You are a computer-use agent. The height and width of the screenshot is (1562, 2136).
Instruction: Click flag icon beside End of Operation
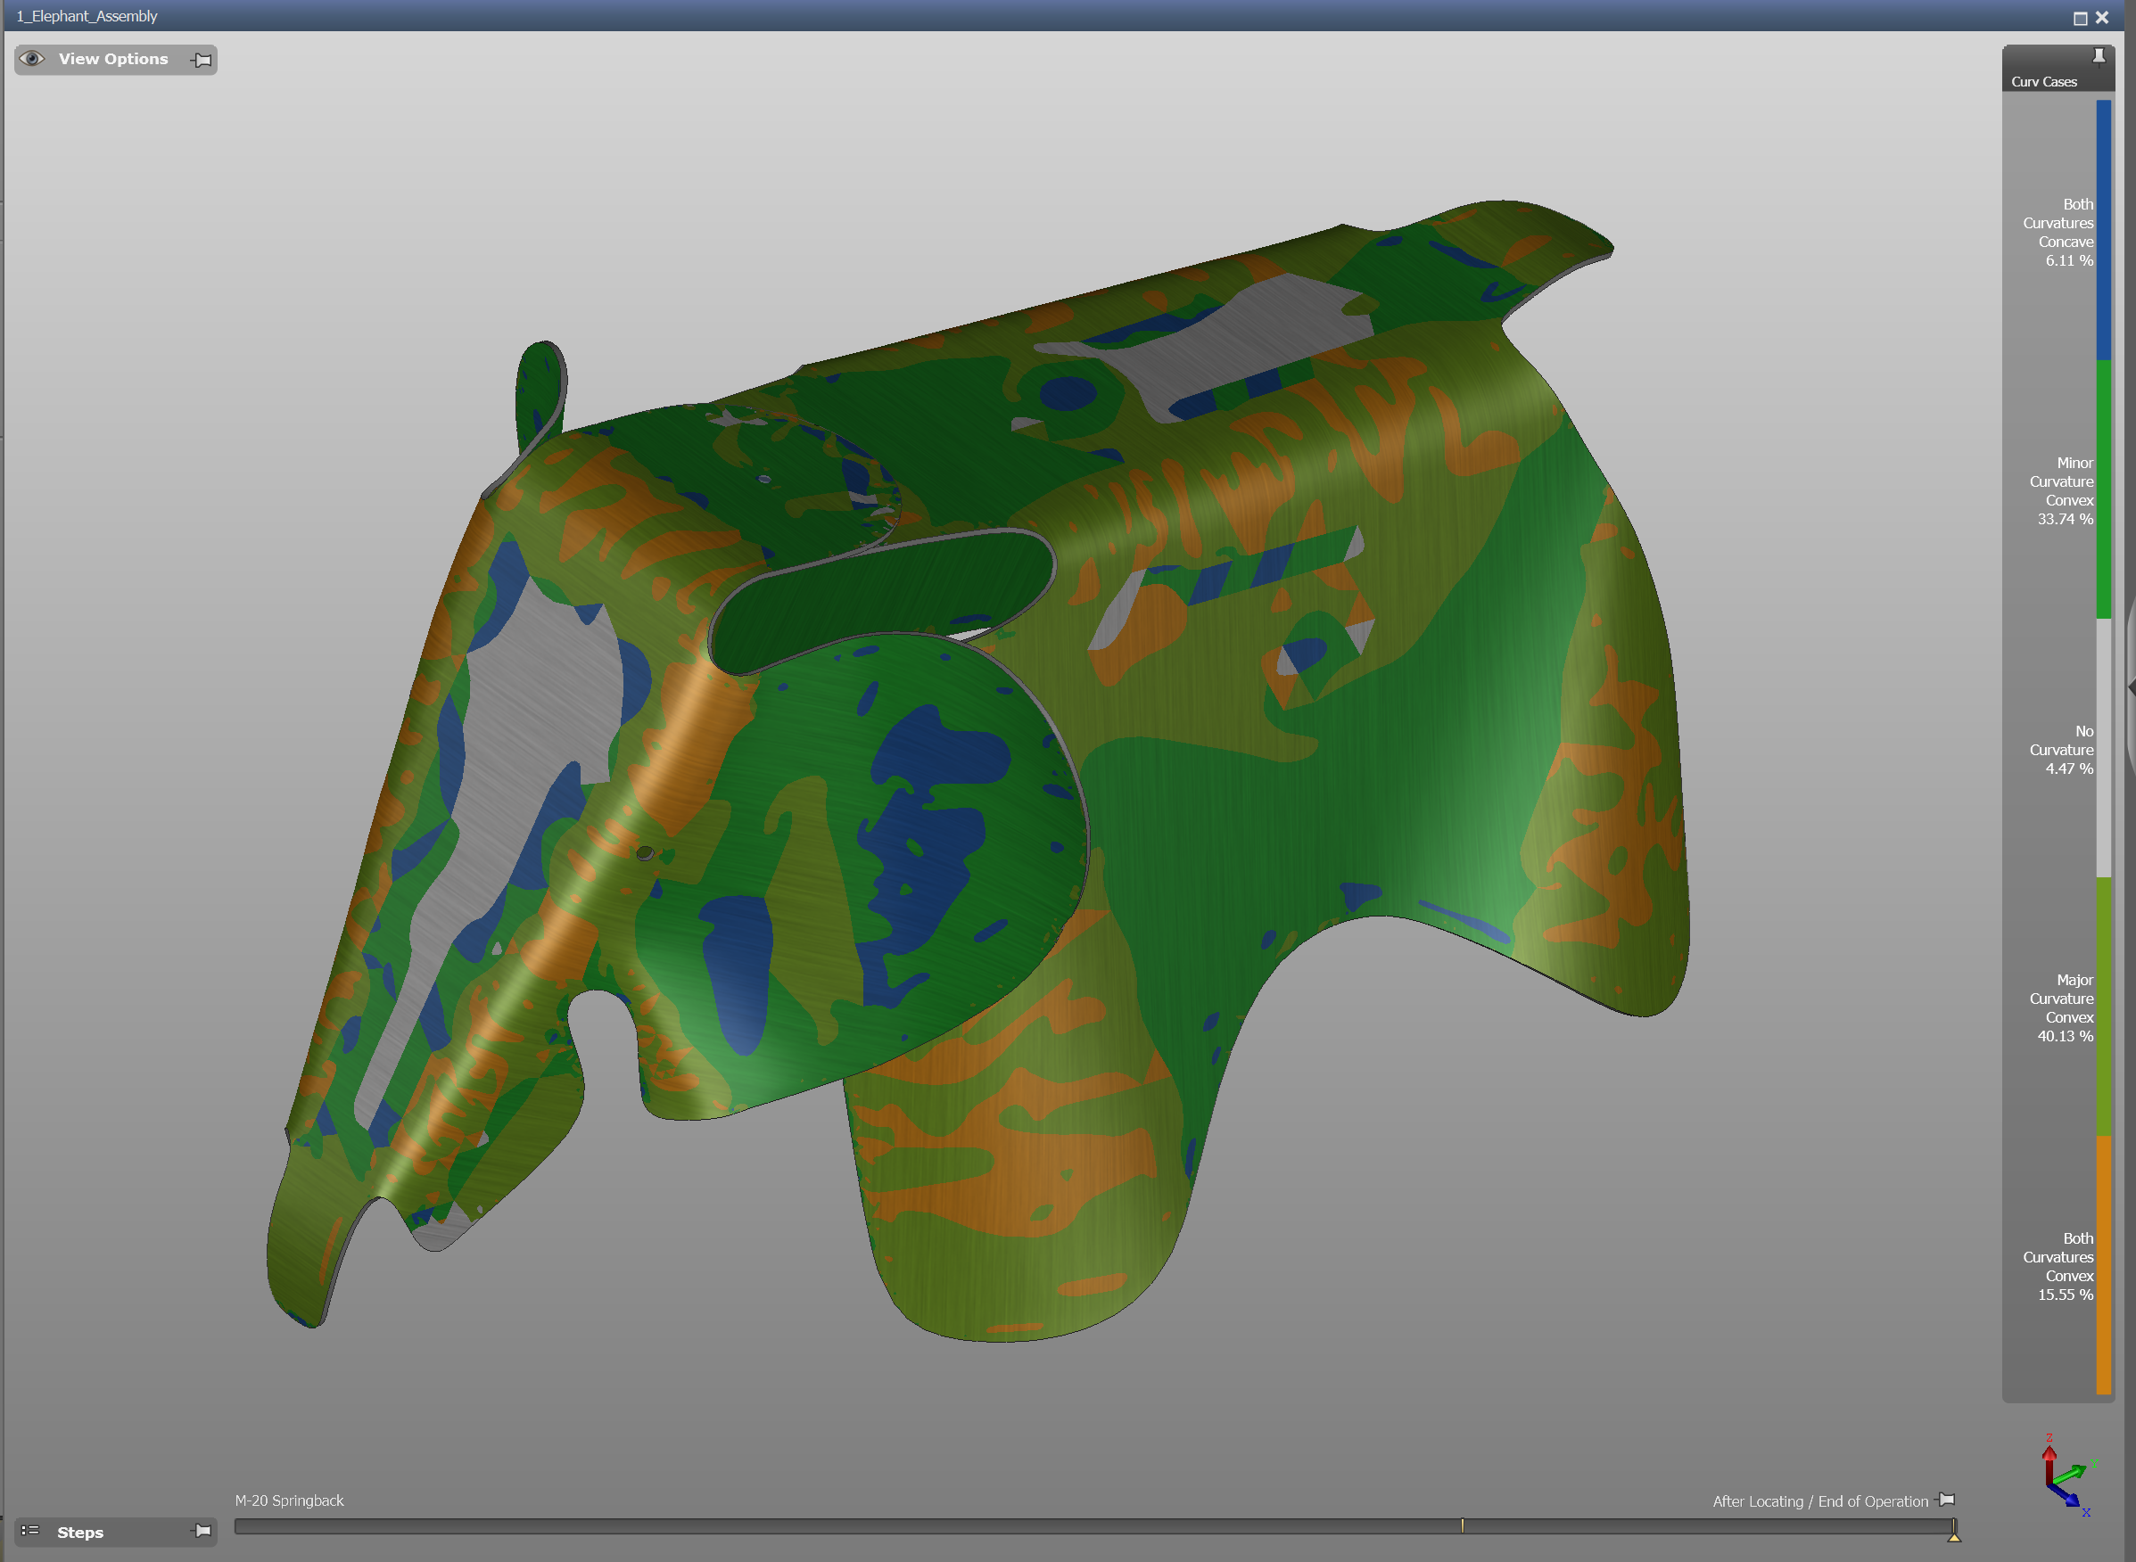(x=1946, y=1500)
